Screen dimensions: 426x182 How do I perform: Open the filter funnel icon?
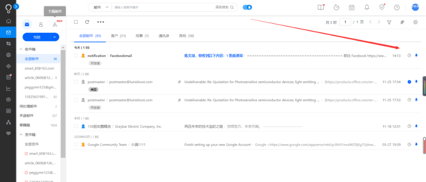pyautogui.click(x=389, y=22)
